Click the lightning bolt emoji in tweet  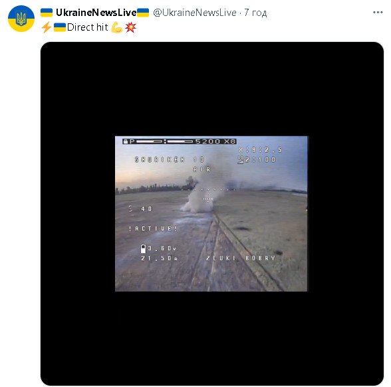(x=47, y=27)
